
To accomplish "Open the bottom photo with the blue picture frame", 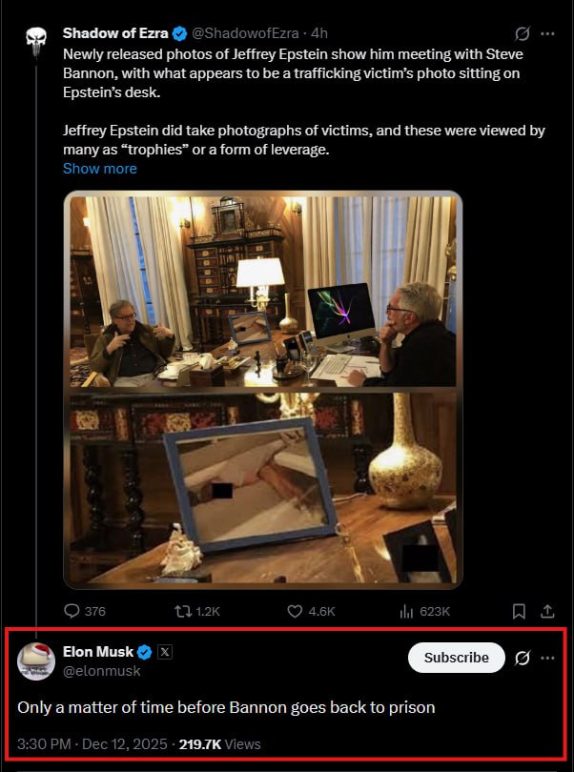I will point(262,487).
